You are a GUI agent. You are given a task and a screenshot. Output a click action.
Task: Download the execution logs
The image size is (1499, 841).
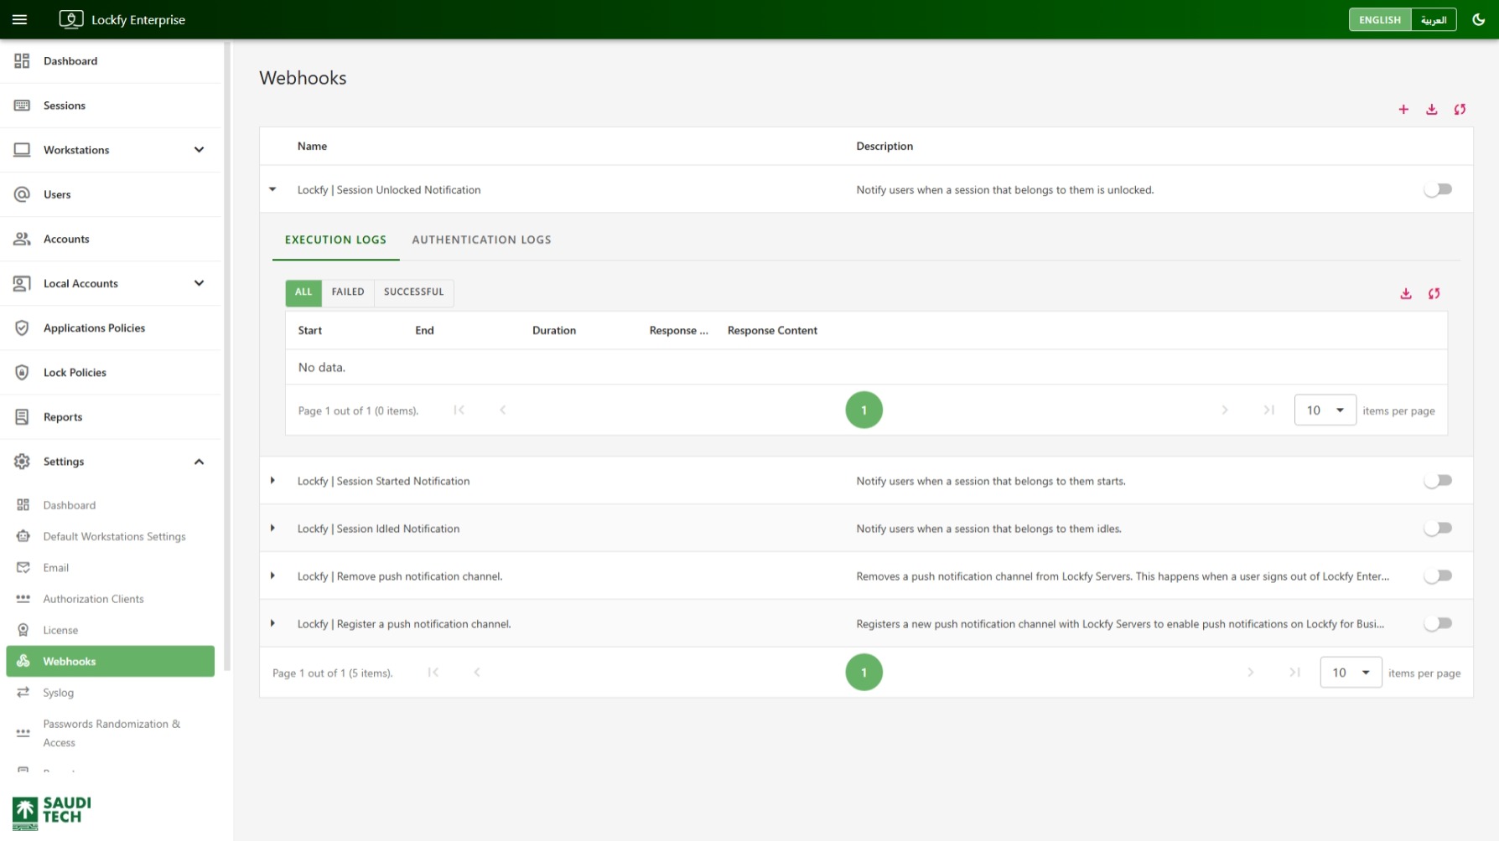(1406, 294)
